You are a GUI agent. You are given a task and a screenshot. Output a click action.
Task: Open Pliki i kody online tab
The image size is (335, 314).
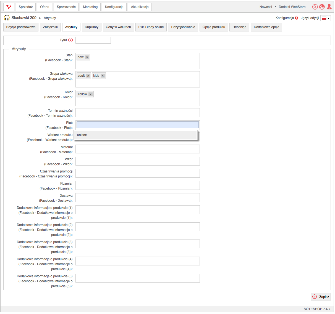click(151, 27)
